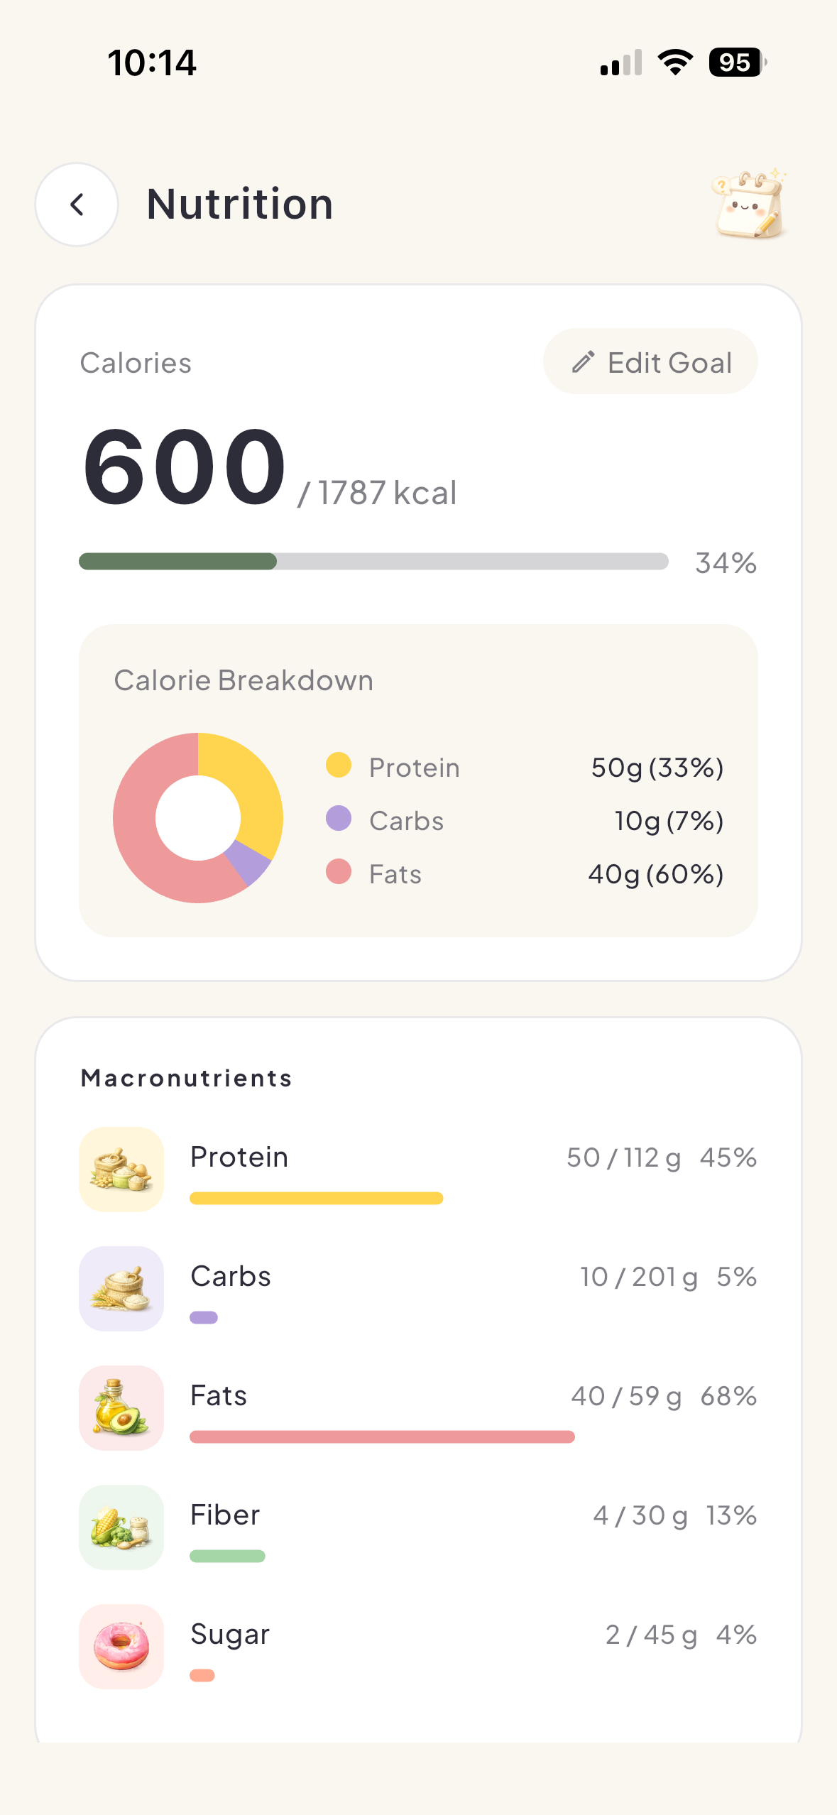Tap the Macronutrients section heading

187,1078
